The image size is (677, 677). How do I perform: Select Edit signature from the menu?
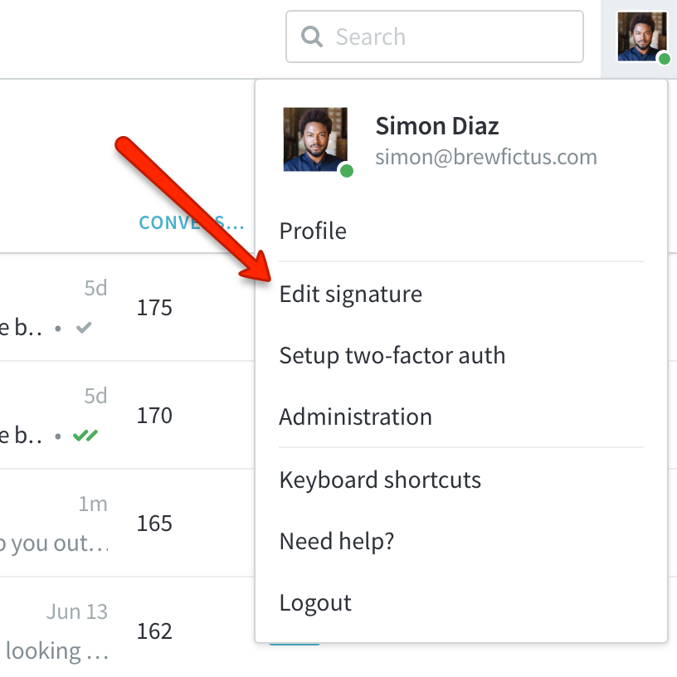tap(351, 295)
